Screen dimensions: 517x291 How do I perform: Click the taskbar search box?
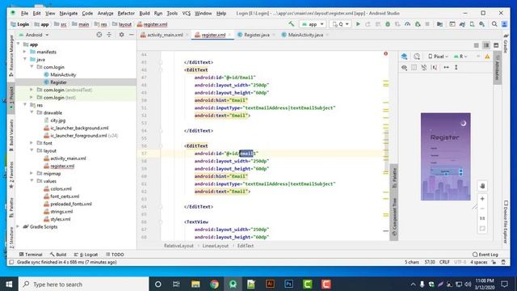pos(84,284)
